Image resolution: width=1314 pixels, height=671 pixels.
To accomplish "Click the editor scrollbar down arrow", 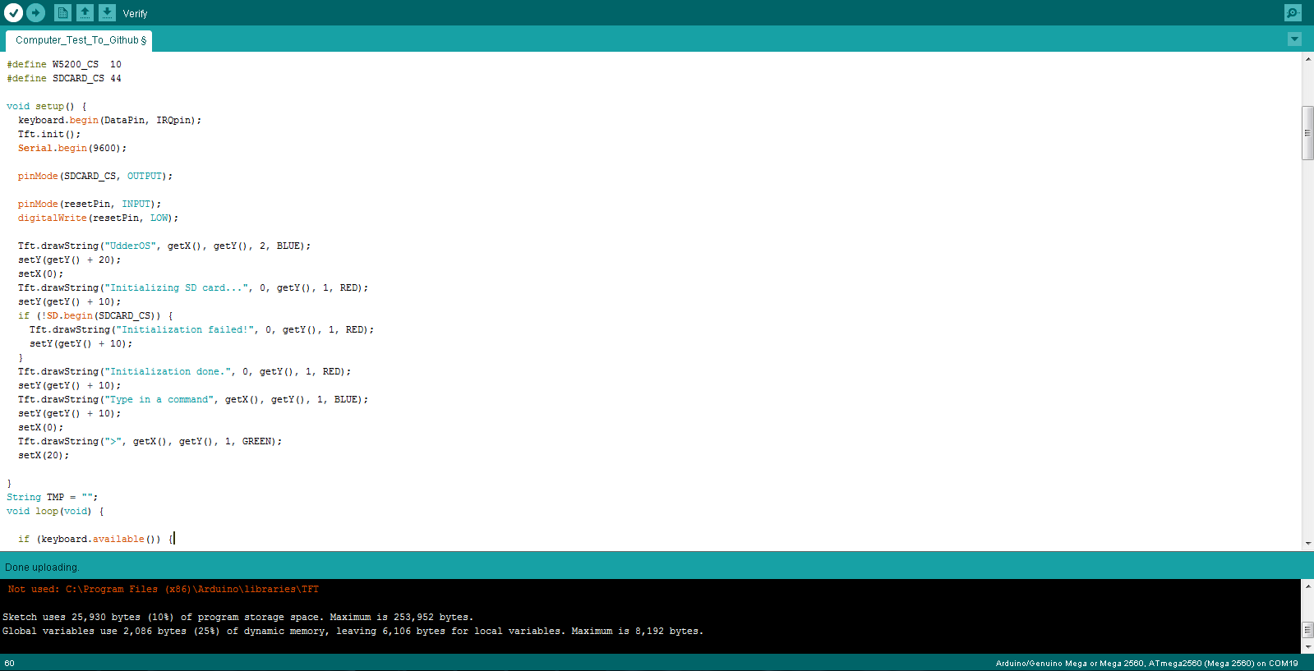I will (1307, 544).
